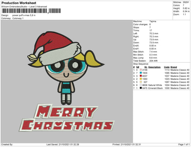Click the Natural White thread swatch
Image resolution: width=191 pixels, height=147 pixels.
tap(141, 85)
